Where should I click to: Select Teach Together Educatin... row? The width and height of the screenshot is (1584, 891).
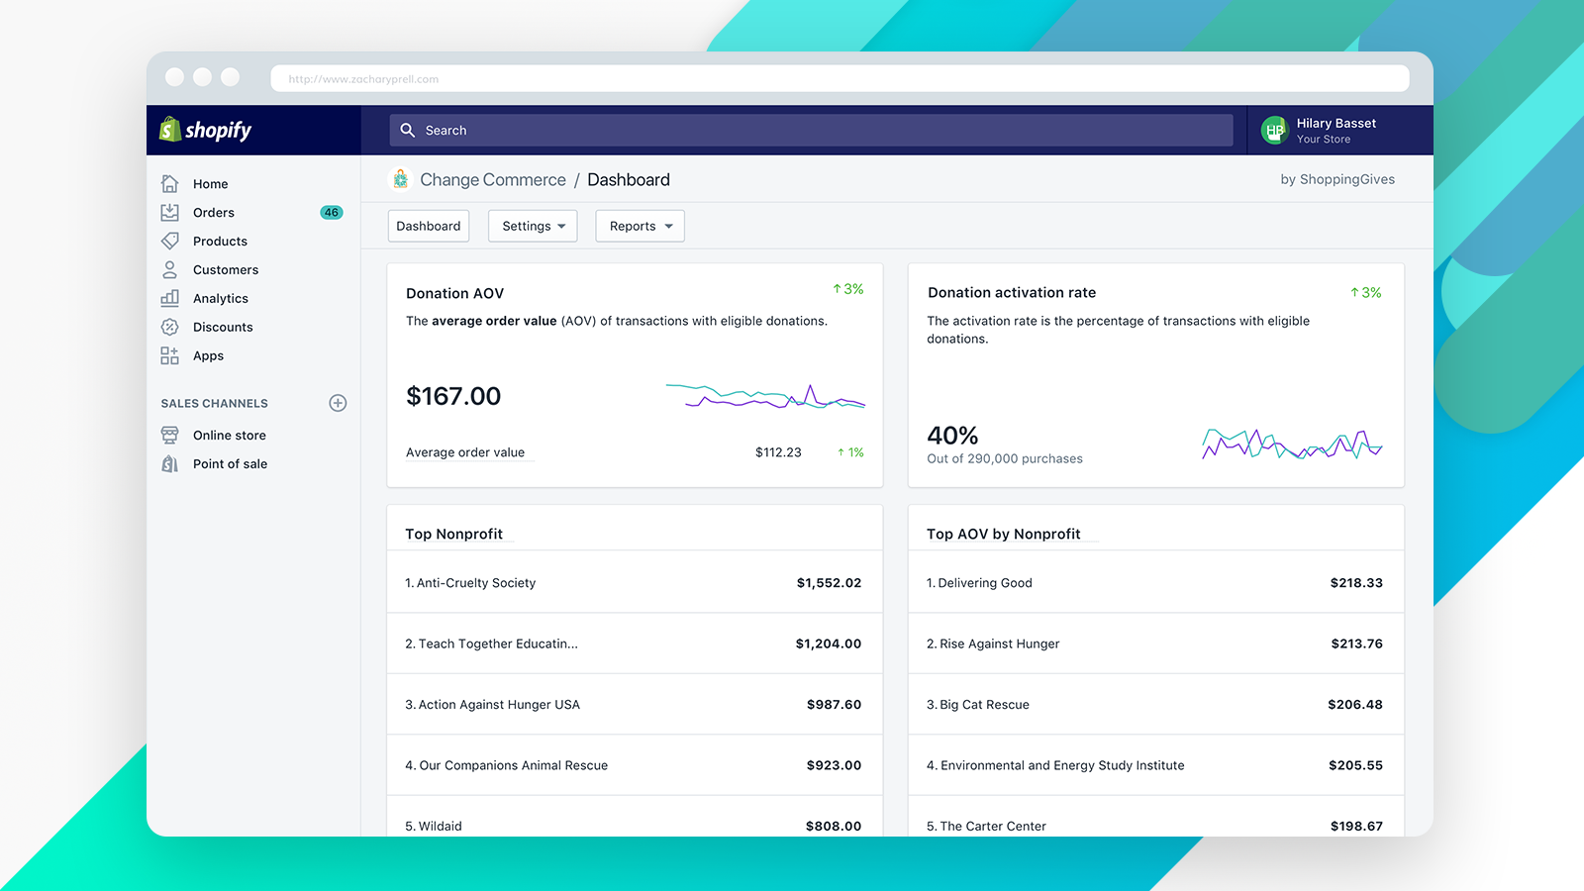(635, 643)
